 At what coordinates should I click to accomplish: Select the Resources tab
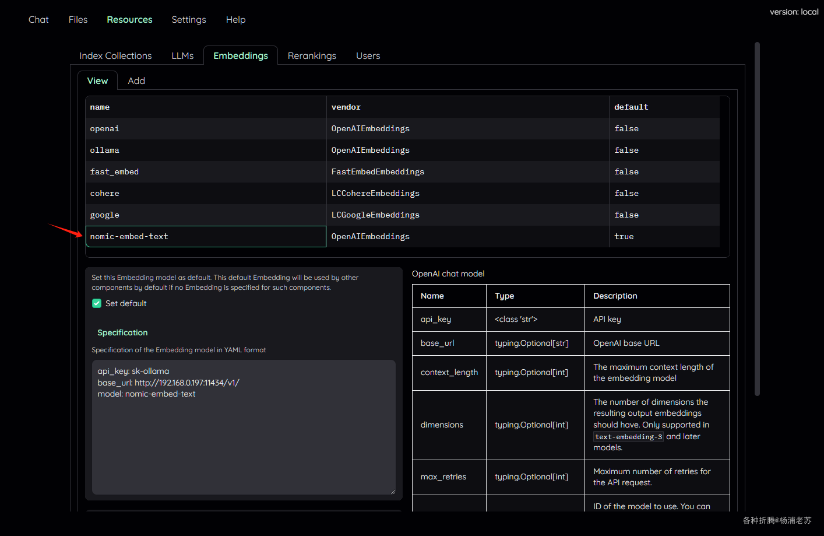[x=129, y=20]
